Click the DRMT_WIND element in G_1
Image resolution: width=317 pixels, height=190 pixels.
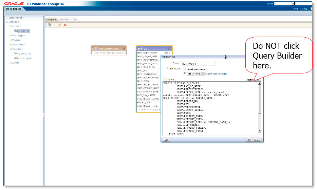tap(143, 81)
